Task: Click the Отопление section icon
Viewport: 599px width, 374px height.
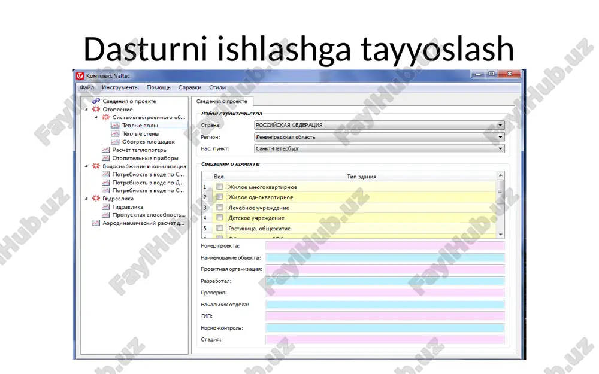Action: pyautogui.click(x=96, y=109)
